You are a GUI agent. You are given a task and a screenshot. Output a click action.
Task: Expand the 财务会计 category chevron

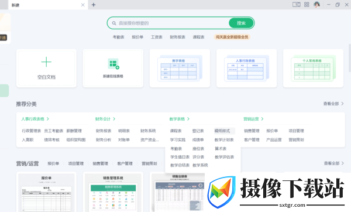114,119
